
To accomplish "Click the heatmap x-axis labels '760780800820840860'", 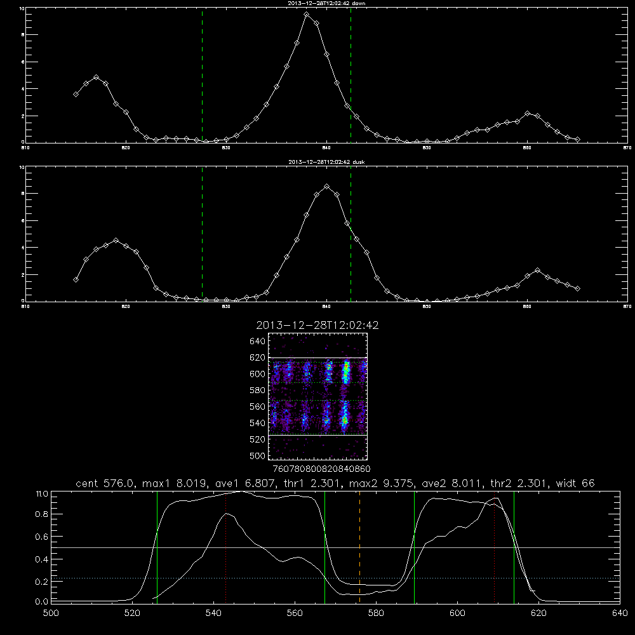I will coord(321,469).
